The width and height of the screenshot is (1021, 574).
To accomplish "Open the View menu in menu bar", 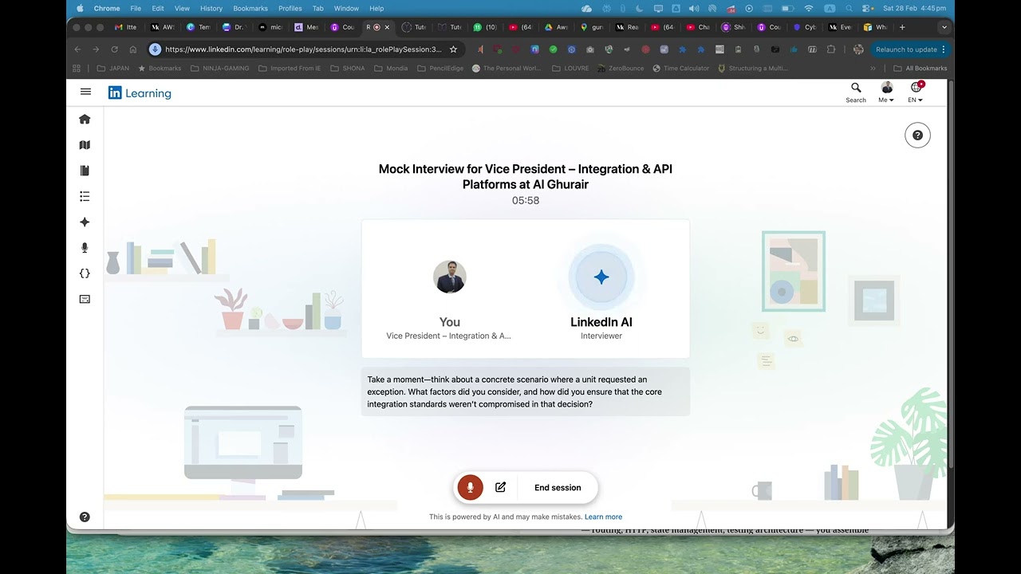I will (182, 8).
